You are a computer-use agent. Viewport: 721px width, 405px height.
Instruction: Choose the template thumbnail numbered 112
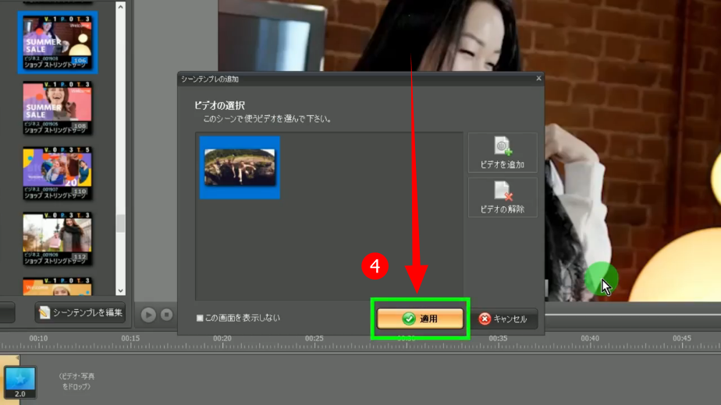pos(57,238)
